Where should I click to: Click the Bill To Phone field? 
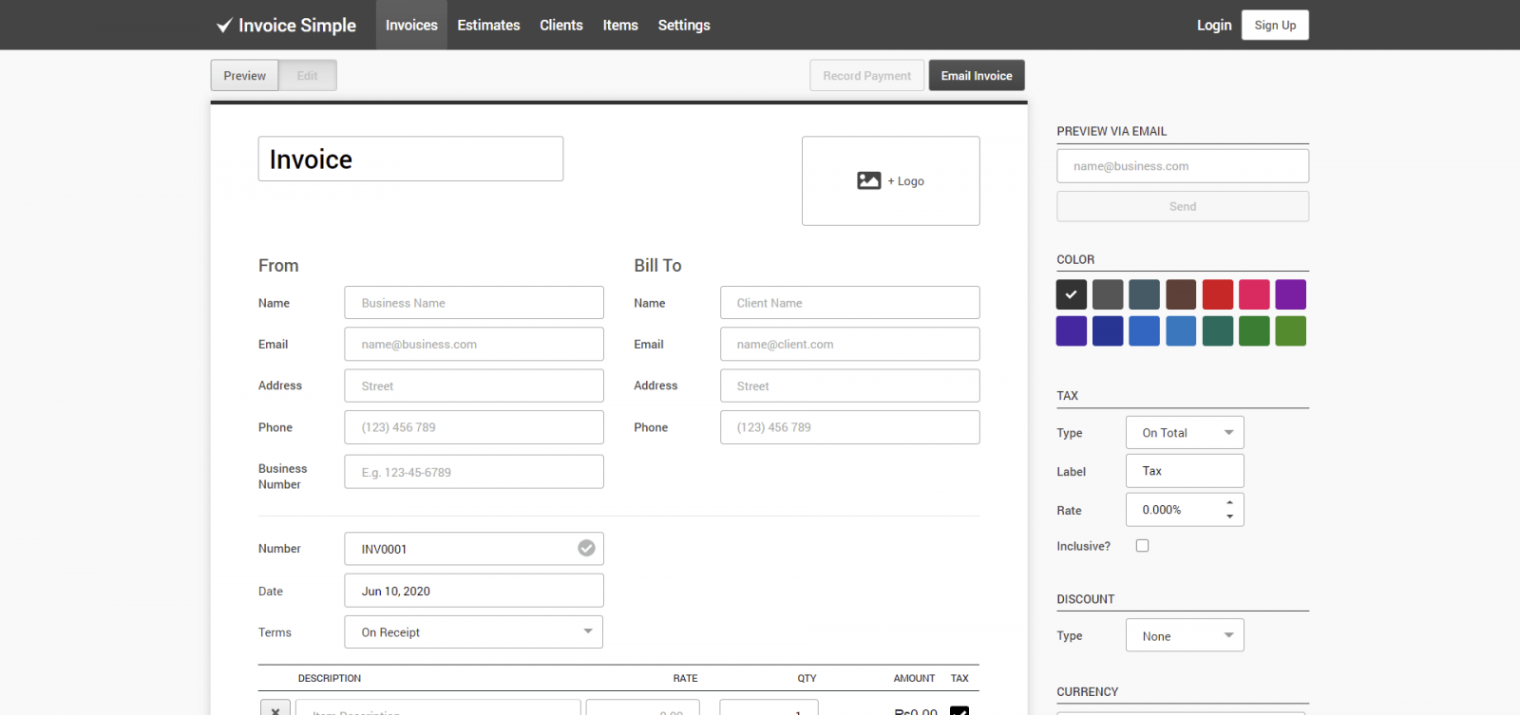tap(849, 427)
